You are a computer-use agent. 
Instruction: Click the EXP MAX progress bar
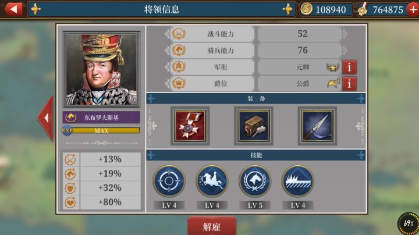coord(101,130)
